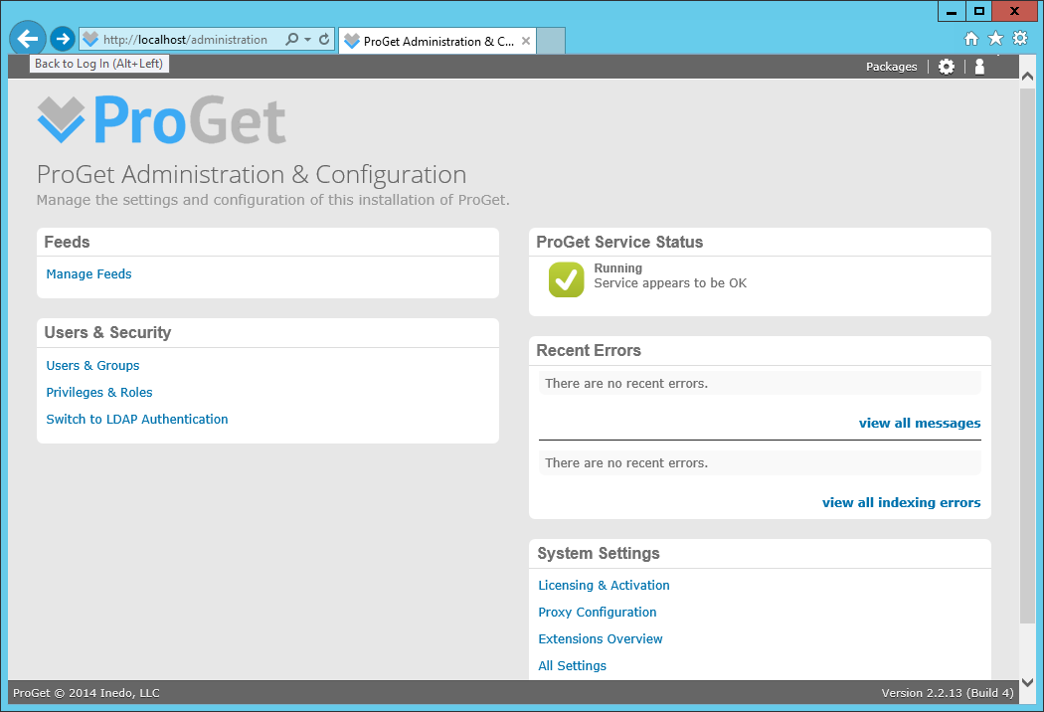Click the ProGet Service Status heading
Screen dimensions: 1044x712
[619, 242]
